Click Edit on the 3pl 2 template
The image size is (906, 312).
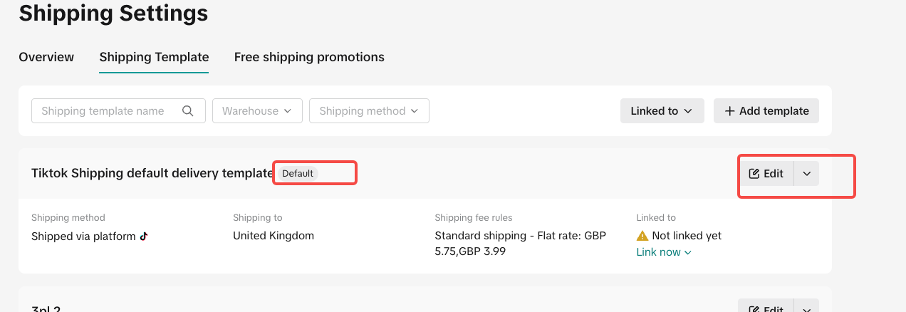(x=766, y=308)
